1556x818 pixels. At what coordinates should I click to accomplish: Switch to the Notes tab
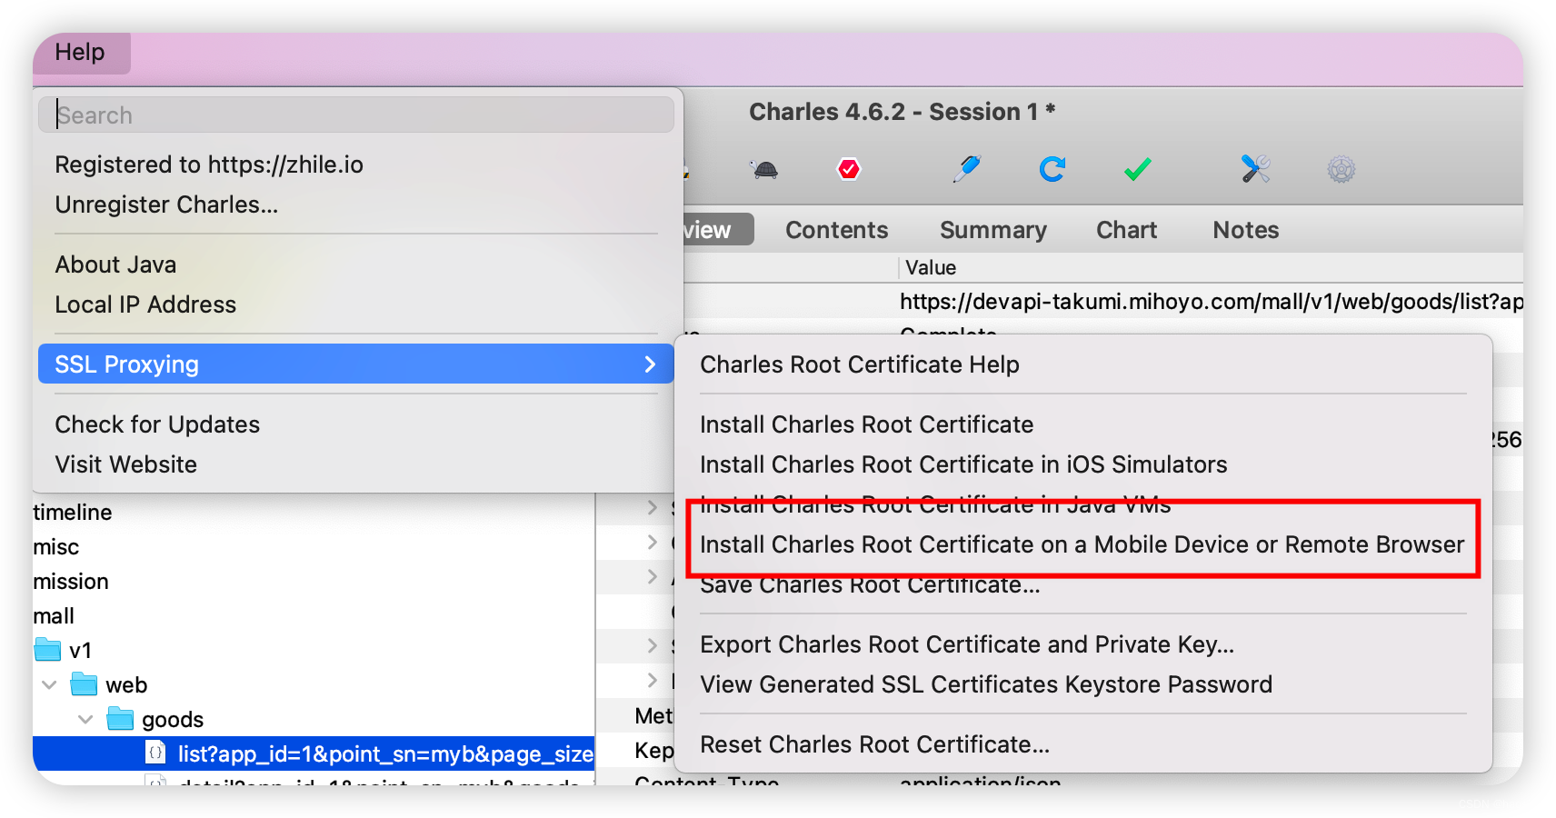tap(1245, 230)
